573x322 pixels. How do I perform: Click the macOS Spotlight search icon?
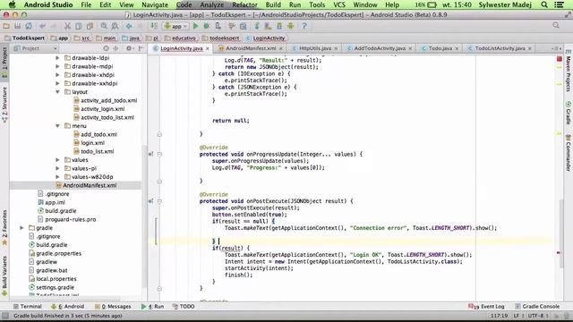pos(544,4)
